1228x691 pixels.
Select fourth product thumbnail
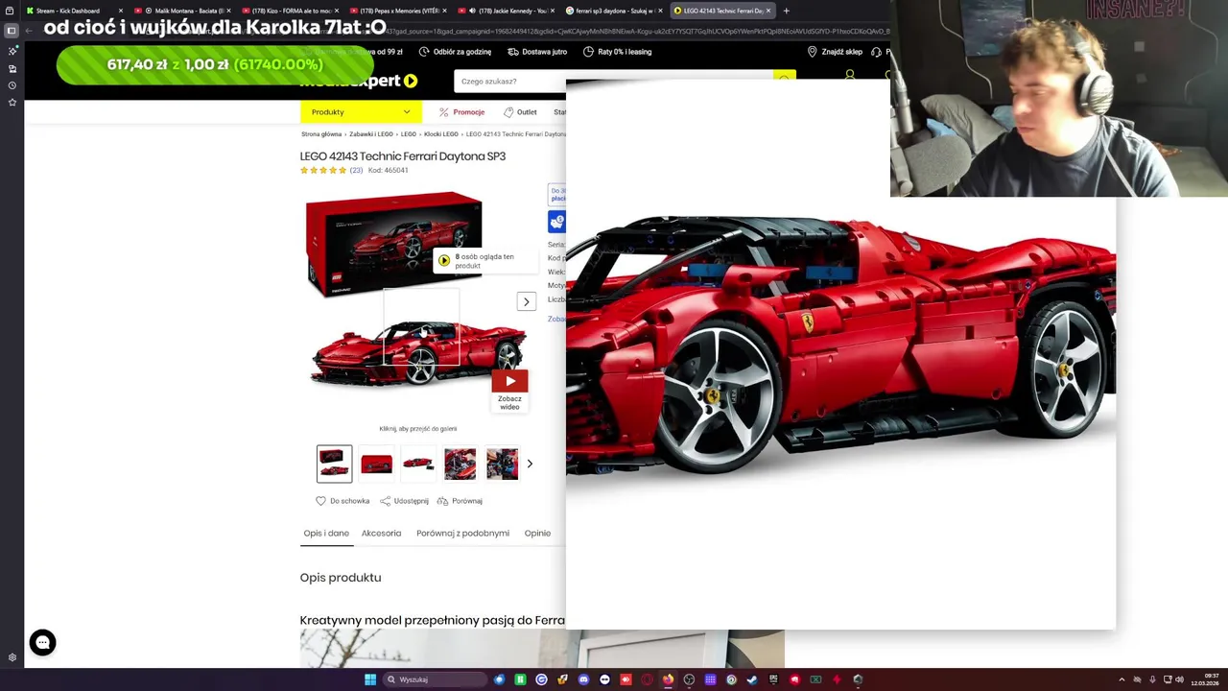tap(460, 464)
